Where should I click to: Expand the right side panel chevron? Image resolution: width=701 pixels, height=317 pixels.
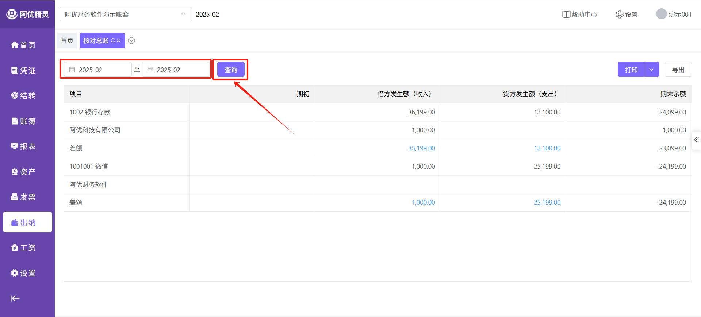coord(696,140)
